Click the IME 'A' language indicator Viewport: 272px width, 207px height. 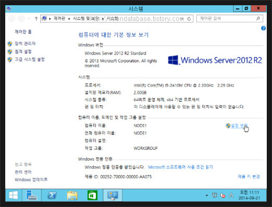(x=231, y=195)
